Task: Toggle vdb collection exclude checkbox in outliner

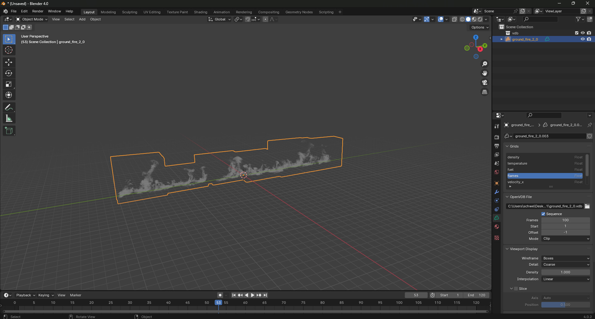Action: (x=577, y=33)
